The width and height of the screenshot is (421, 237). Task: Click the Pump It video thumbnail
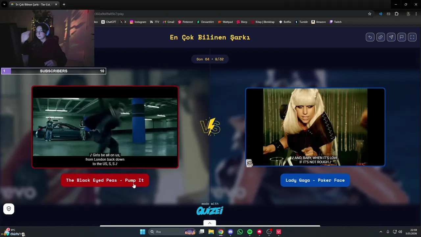tap(105, 127)
